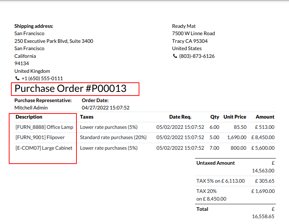
Task: Click the total value '16,558.65'
Action: click(263, 216)
